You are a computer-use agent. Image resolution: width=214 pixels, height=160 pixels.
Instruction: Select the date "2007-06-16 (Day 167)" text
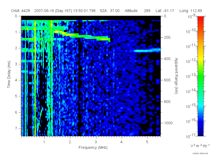(x=53, y=11)
